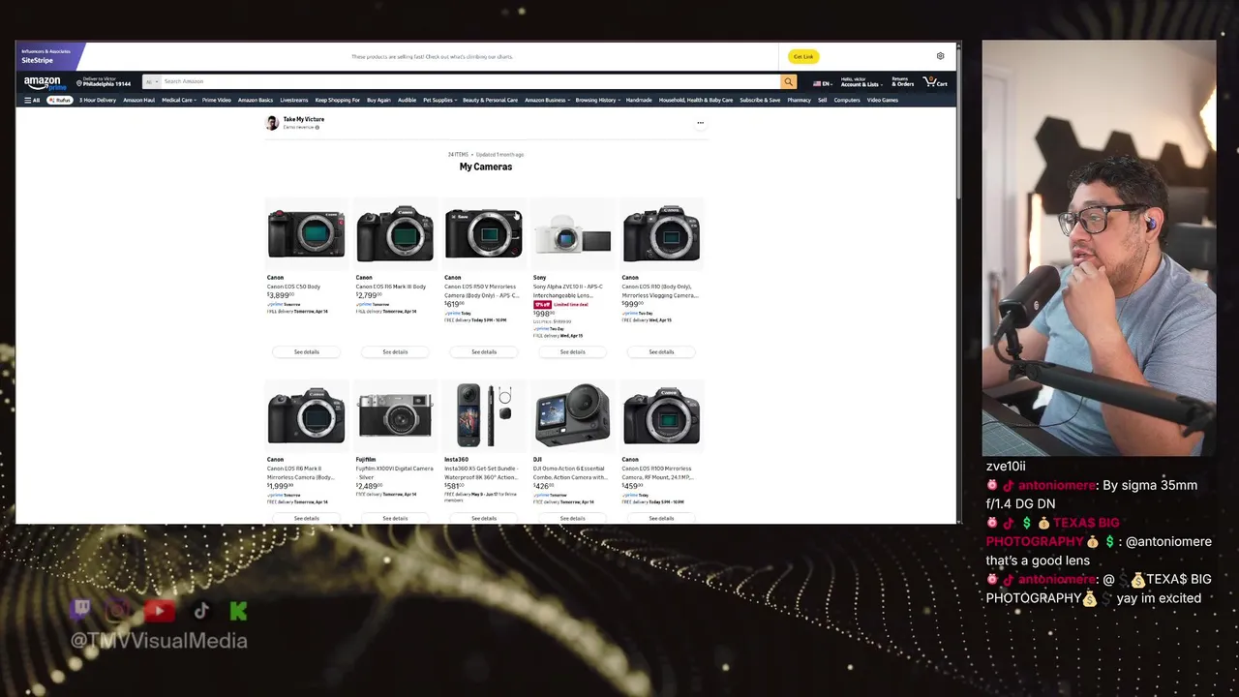Open Pharmacy nav item
The width and height of the screenshot is (1239, 697).
click(799, 100)
